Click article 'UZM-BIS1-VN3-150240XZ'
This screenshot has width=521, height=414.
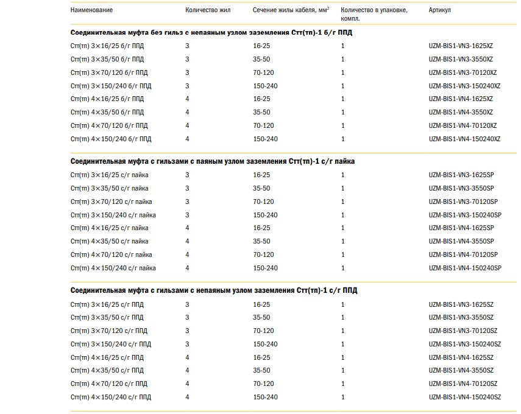click(464, 86)
